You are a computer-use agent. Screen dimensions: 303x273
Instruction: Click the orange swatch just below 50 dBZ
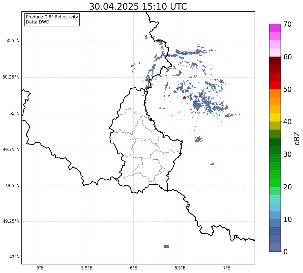point(275,93)
